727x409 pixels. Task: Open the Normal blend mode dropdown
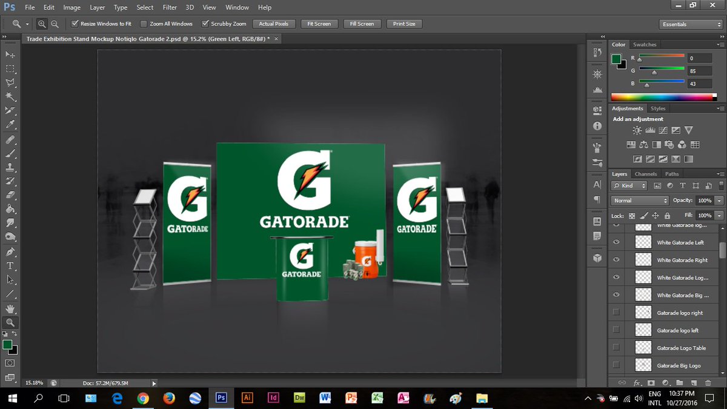(640, 201)
